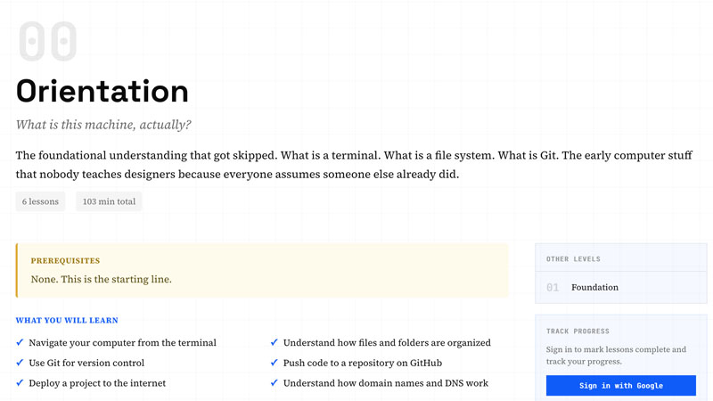
Task: Click the "Orientation" page heading
Action: (102, 91)
